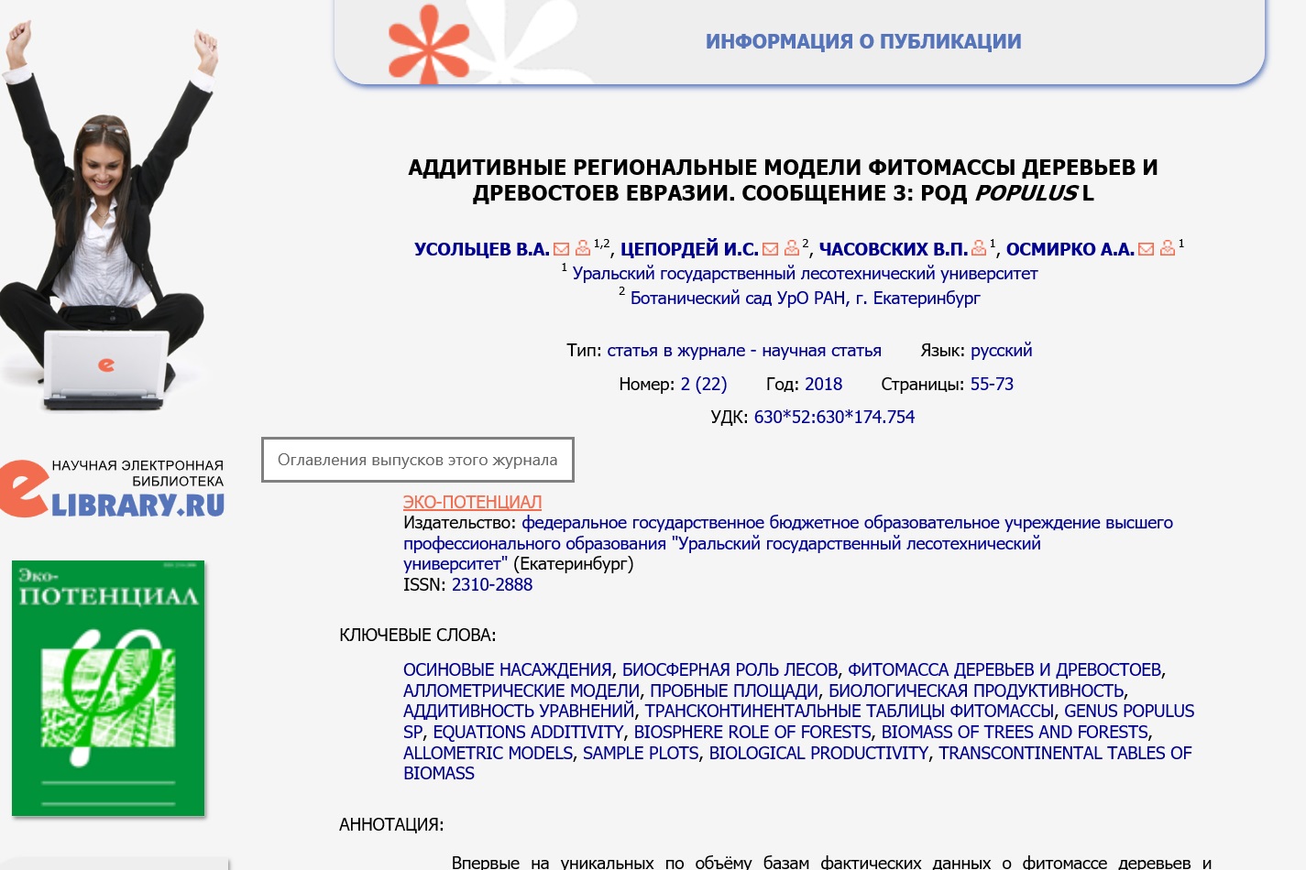Click the envelope icon beside Цепордей И.С.

tap(771, 249)
